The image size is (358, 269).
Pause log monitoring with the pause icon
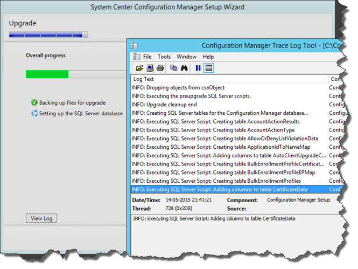click(198, 68)
